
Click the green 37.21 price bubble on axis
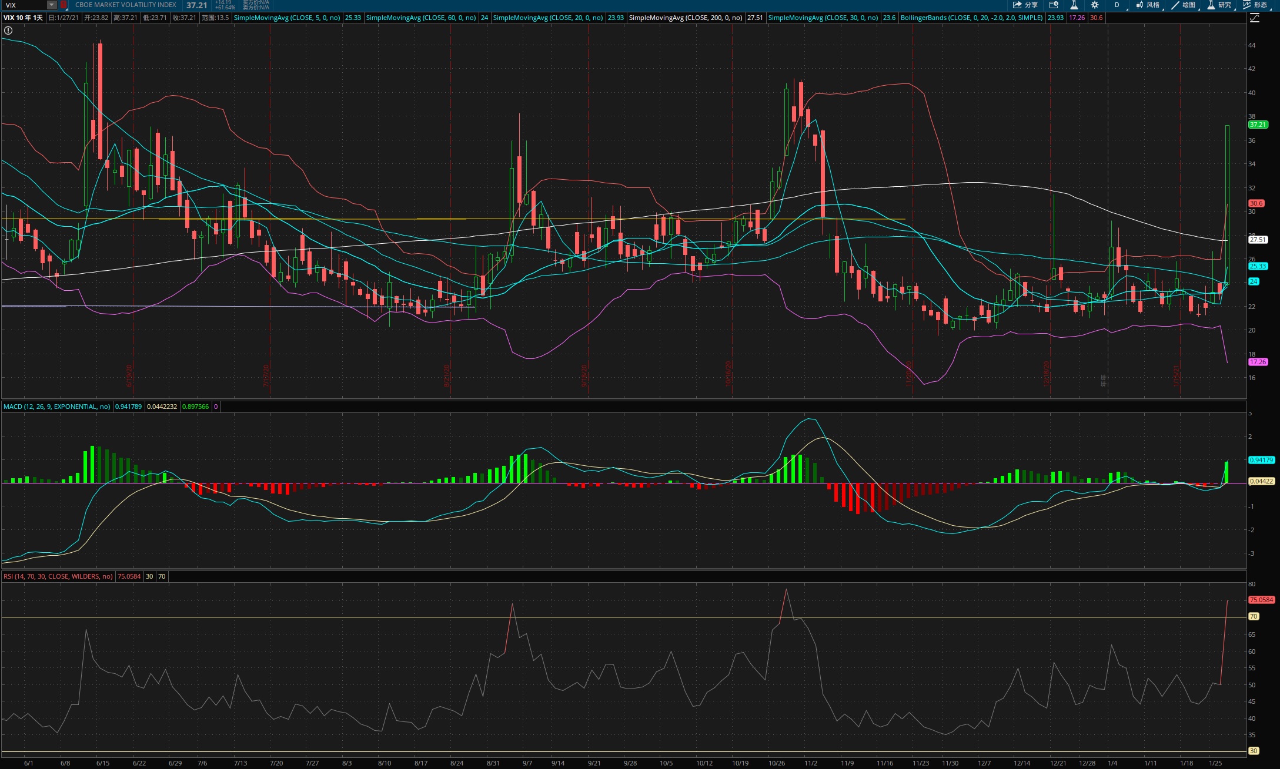[1258, 125]
